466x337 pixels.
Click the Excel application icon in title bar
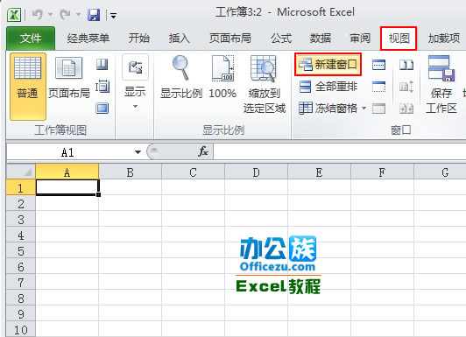point(14,14)
